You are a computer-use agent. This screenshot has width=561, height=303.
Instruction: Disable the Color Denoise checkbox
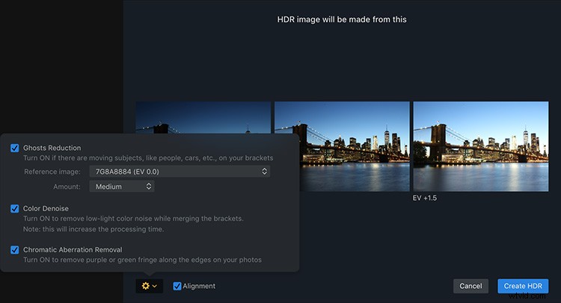pyautogui.click(x=15, y=208)
